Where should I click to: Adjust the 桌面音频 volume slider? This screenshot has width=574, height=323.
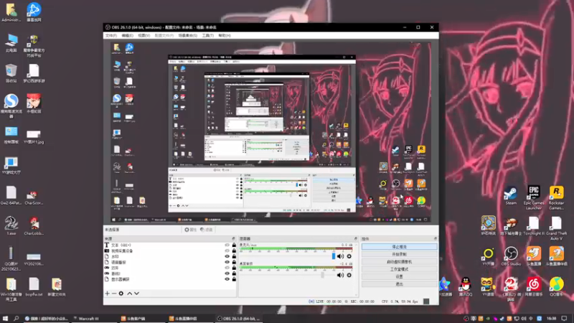coord(322,275)
